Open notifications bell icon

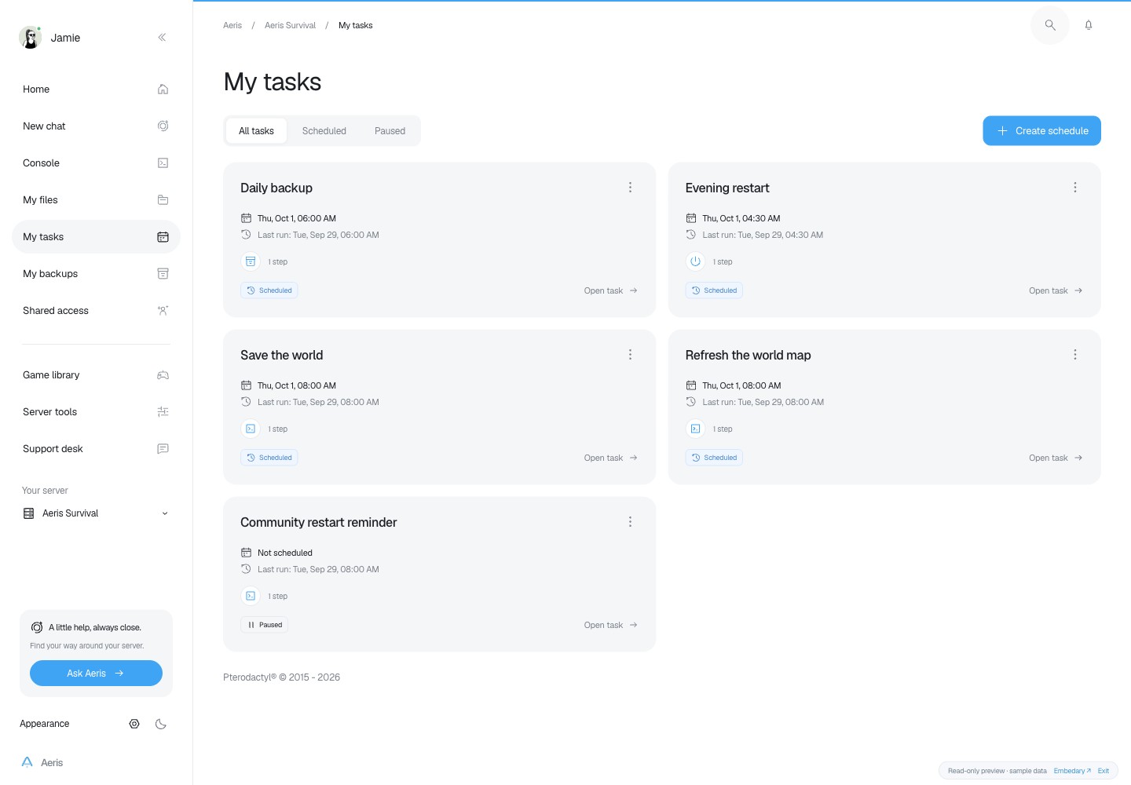click(1089, 25)
